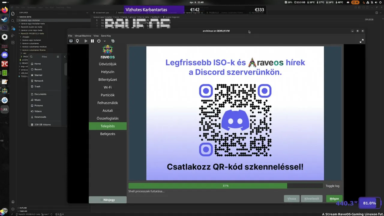The width and height of the screenshot is (384, 216).
Task: Click the Discord QR code slide
Action: pos(235,113)
